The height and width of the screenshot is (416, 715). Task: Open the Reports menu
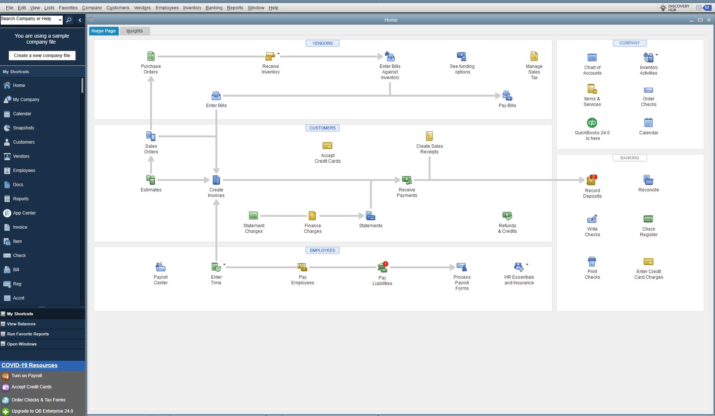(235, 7)
